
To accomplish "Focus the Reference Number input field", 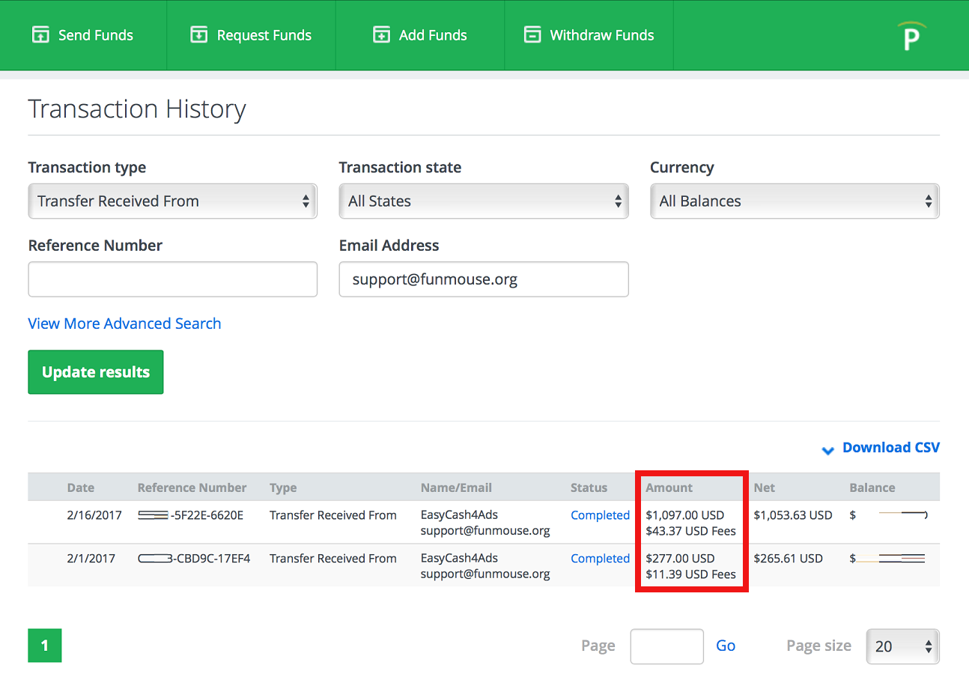I will pos(173,279).
